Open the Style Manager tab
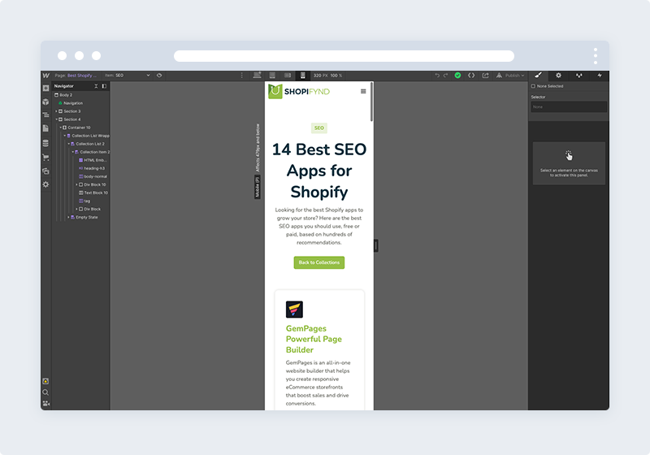 (579, 75)
